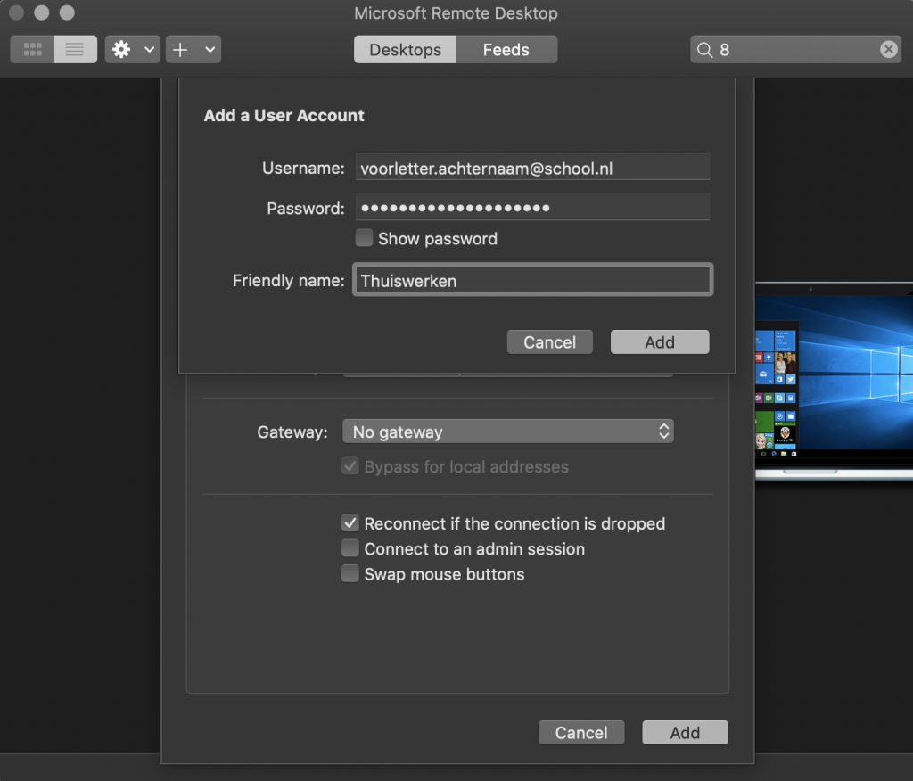Enable Swap mouse buttons checkbox
The height and width of the screenshot is (781, 913).
pos(350,573)
